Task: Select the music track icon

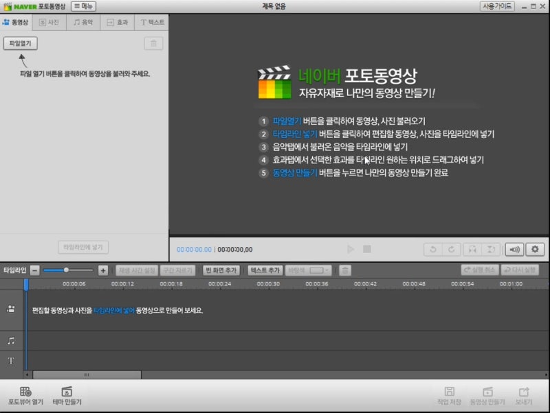Action: (x=11, y=340)
